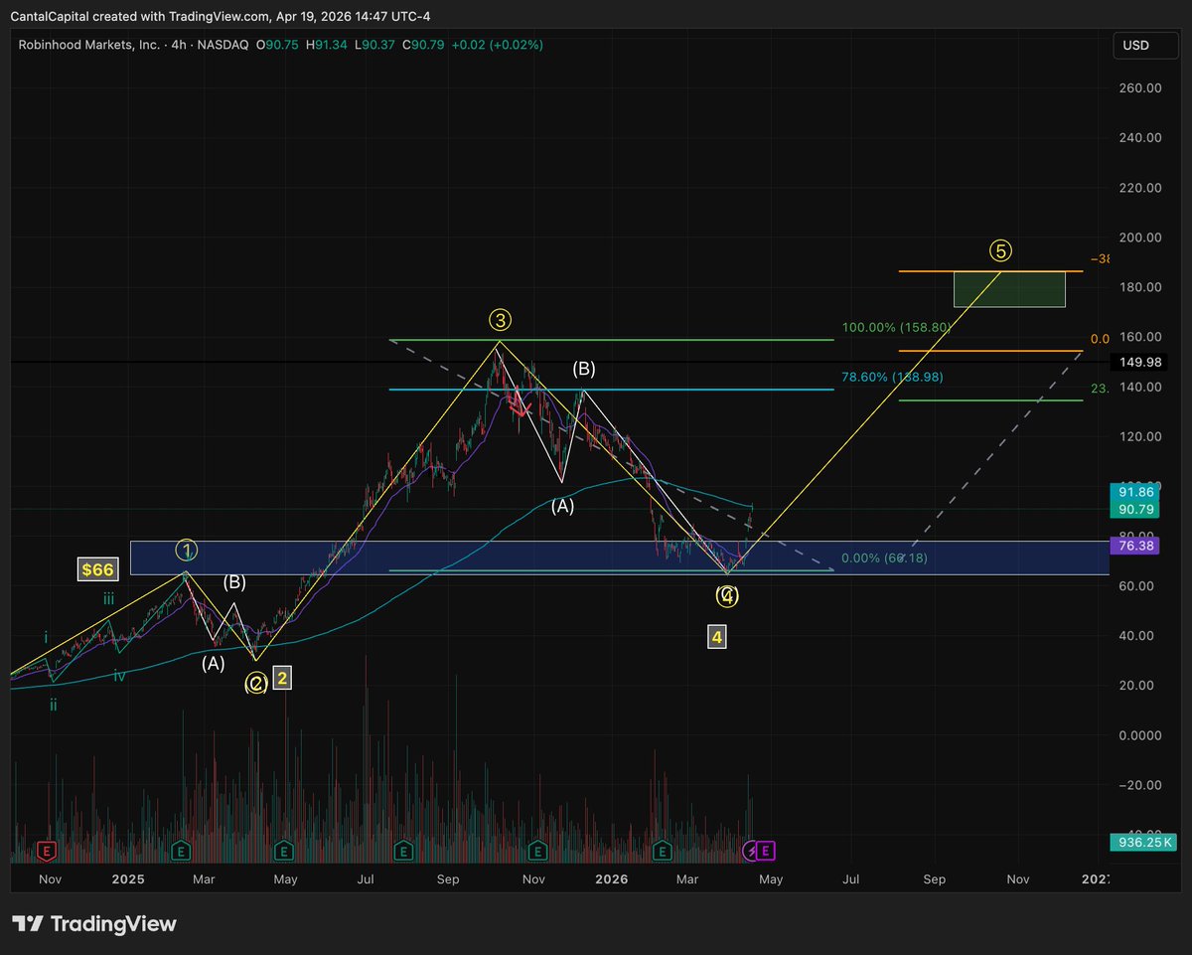Select the earnings icon near Mar 2026

point(662,852)
